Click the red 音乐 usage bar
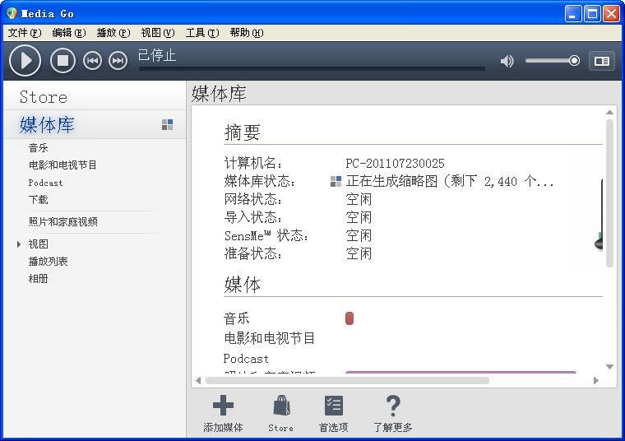 [350, 318]
